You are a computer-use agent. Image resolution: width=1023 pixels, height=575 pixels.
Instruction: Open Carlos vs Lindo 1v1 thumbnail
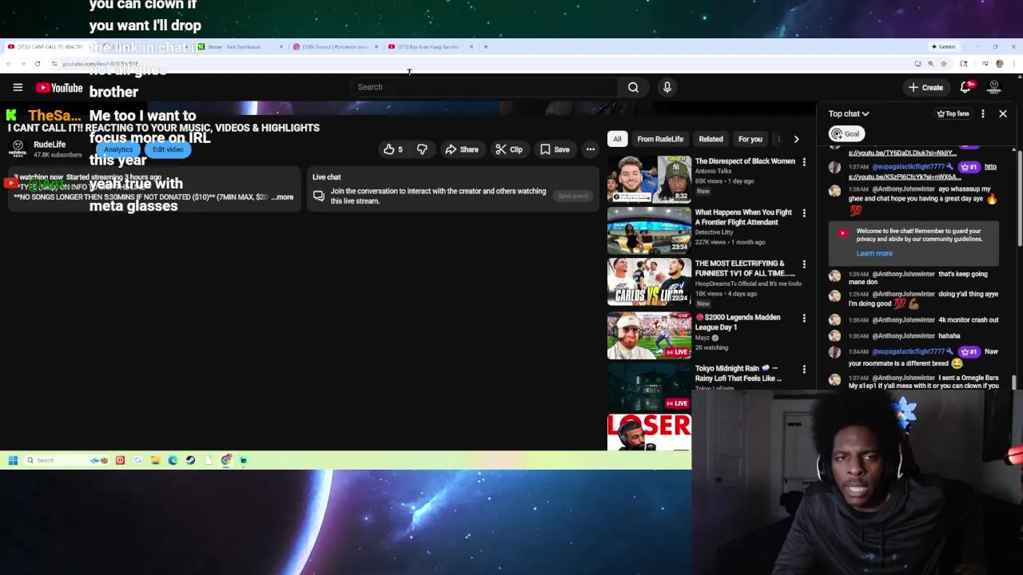click(649, 281)
